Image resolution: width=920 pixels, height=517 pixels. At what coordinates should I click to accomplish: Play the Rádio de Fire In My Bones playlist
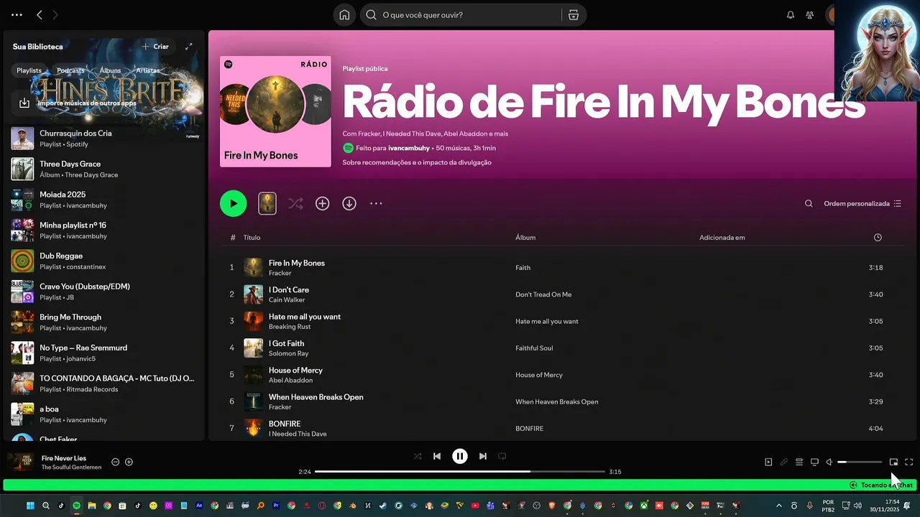click(233, 204)
